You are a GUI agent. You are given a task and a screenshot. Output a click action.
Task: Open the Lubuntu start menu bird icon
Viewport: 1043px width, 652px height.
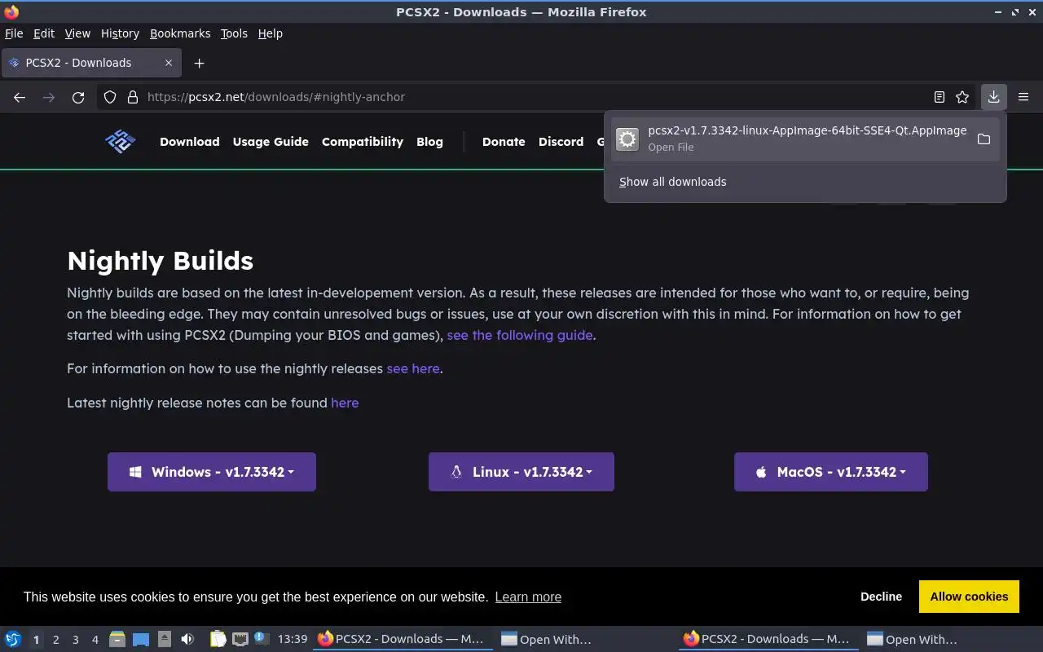[12, 639]
